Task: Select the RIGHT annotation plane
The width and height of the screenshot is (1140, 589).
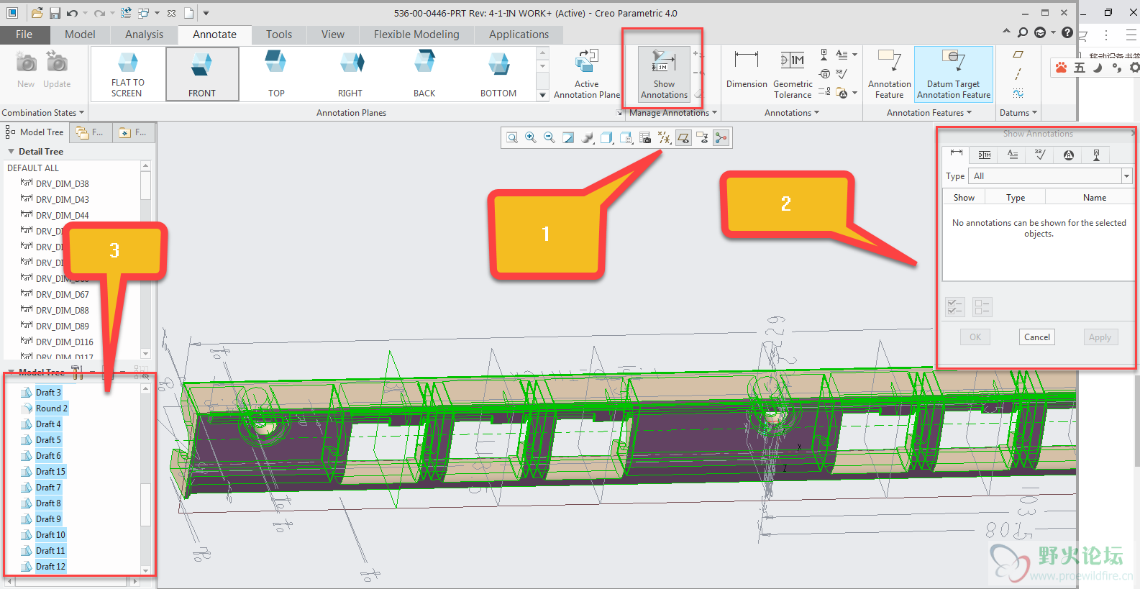Action: tap(350, 74)
